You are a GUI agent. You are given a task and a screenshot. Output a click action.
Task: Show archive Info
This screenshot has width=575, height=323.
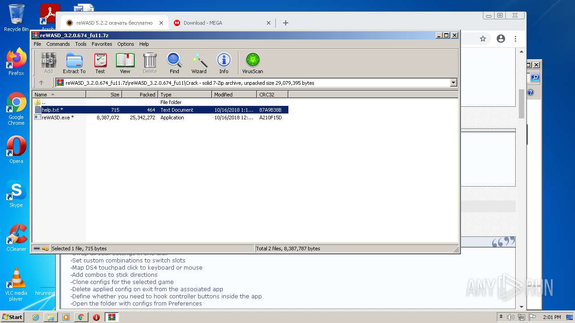point(224,63)
